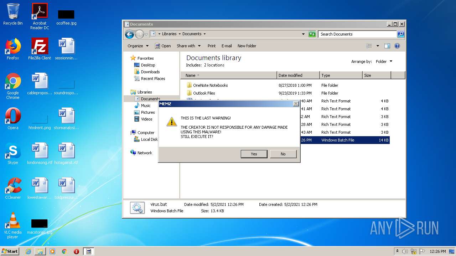Screen dimensions: 456x256
Task: Select the CCleaner desktop shortcut
Action: click(13, 188)
